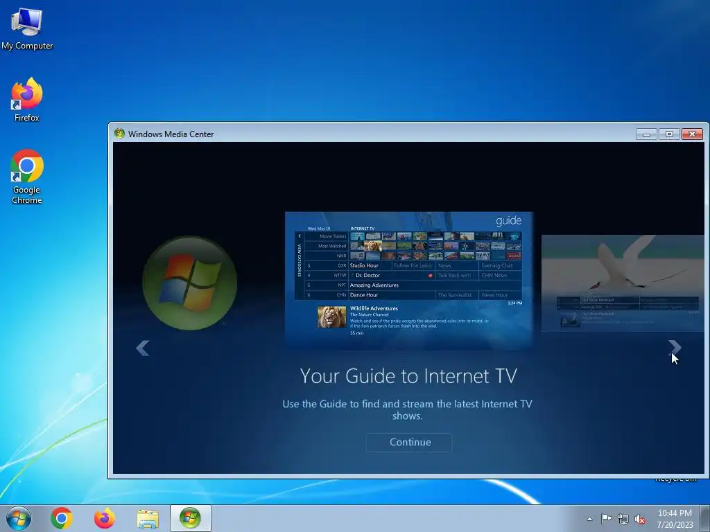The width and height of the screenshot is (710, 532).
Task: Launch Chrome from the taskbar
Action: tap(62, 518)
